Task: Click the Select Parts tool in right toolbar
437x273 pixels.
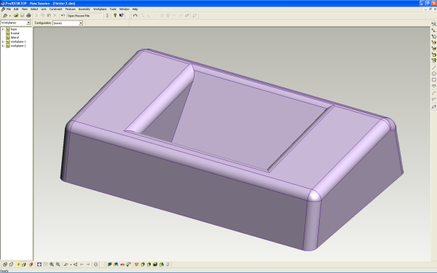Action: point(433,60)
